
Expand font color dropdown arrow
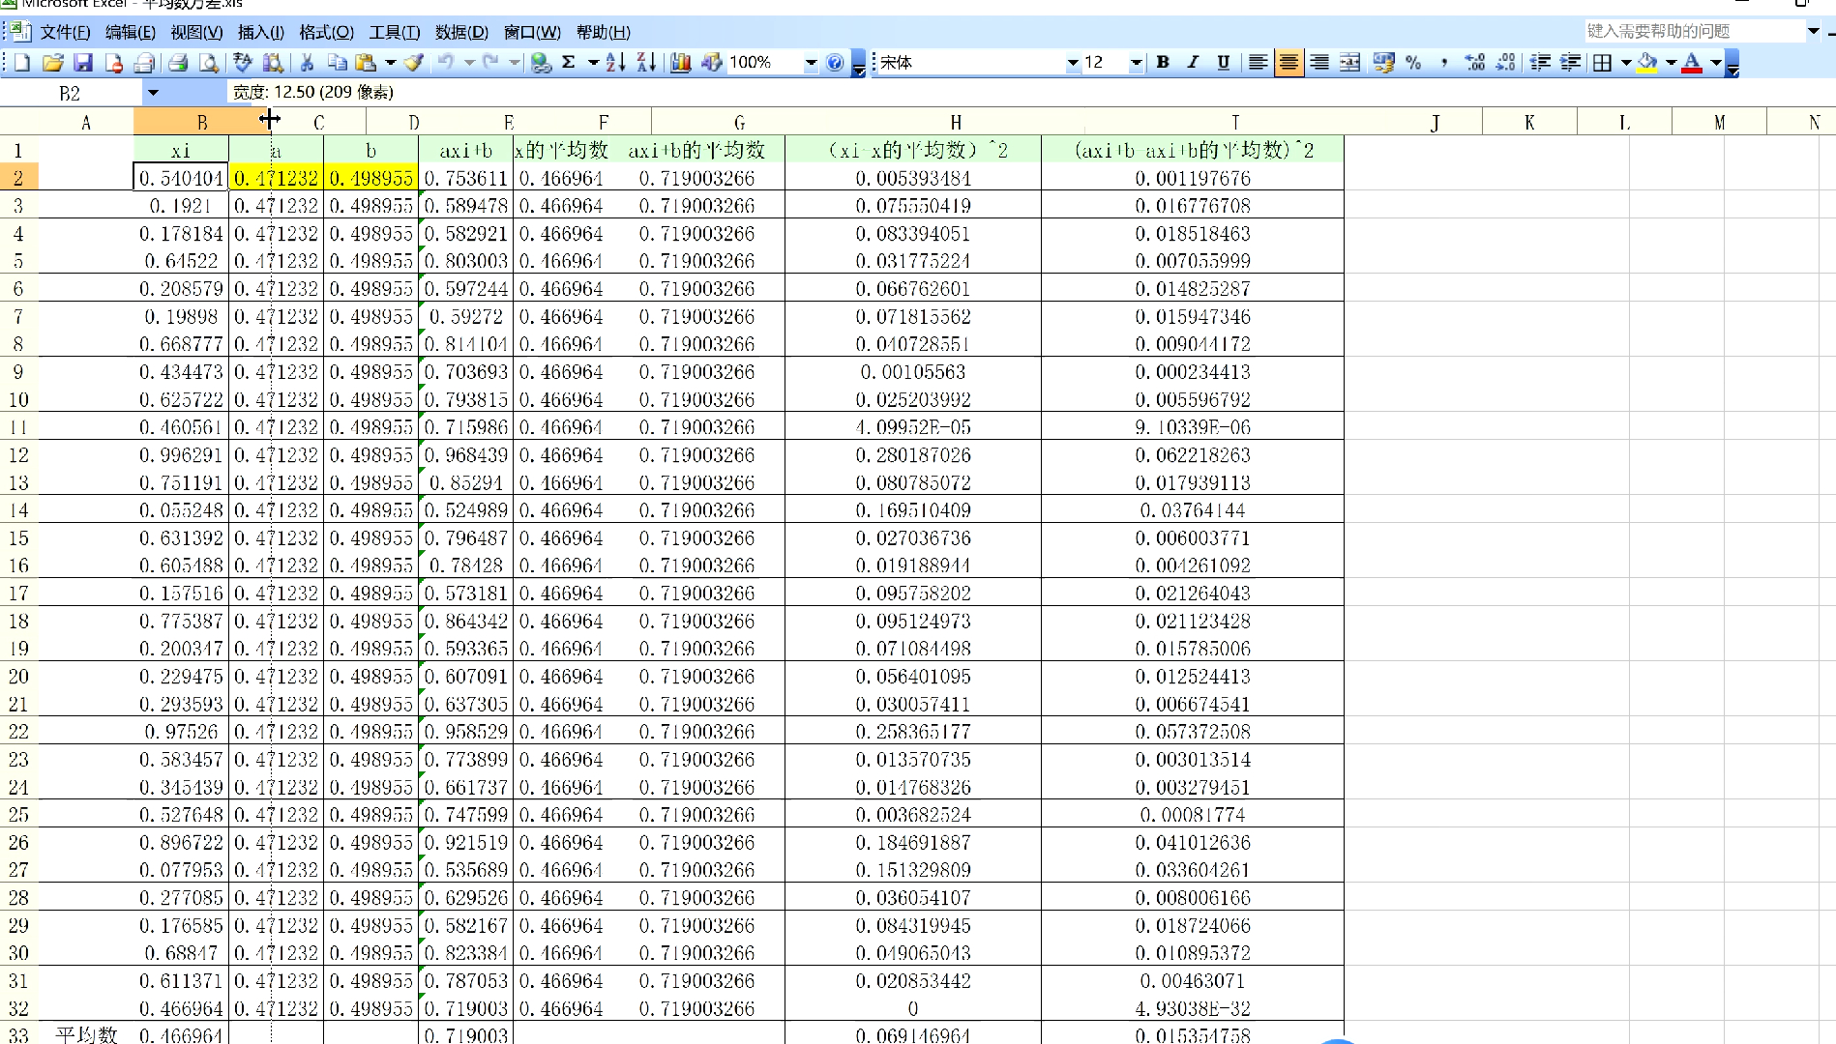[1716, 63]
